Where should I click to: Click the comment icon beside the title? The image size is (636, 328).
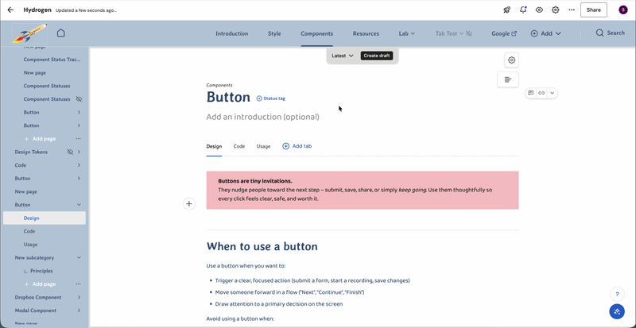point(530,93)
